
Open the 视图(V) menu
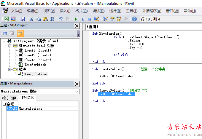pos(49,11)
